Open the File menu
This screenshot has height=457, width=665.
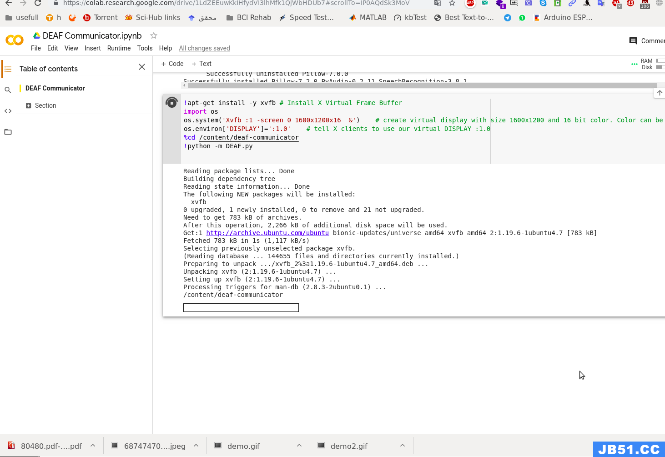[x=36, y=48]
